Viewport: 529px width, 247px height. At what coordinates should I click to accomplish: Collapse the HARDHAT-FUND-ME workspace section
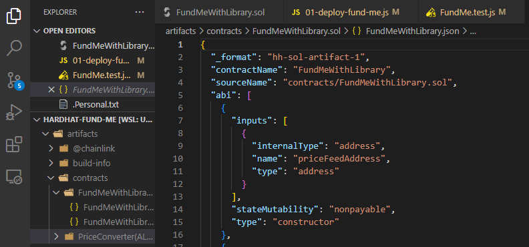37,119
